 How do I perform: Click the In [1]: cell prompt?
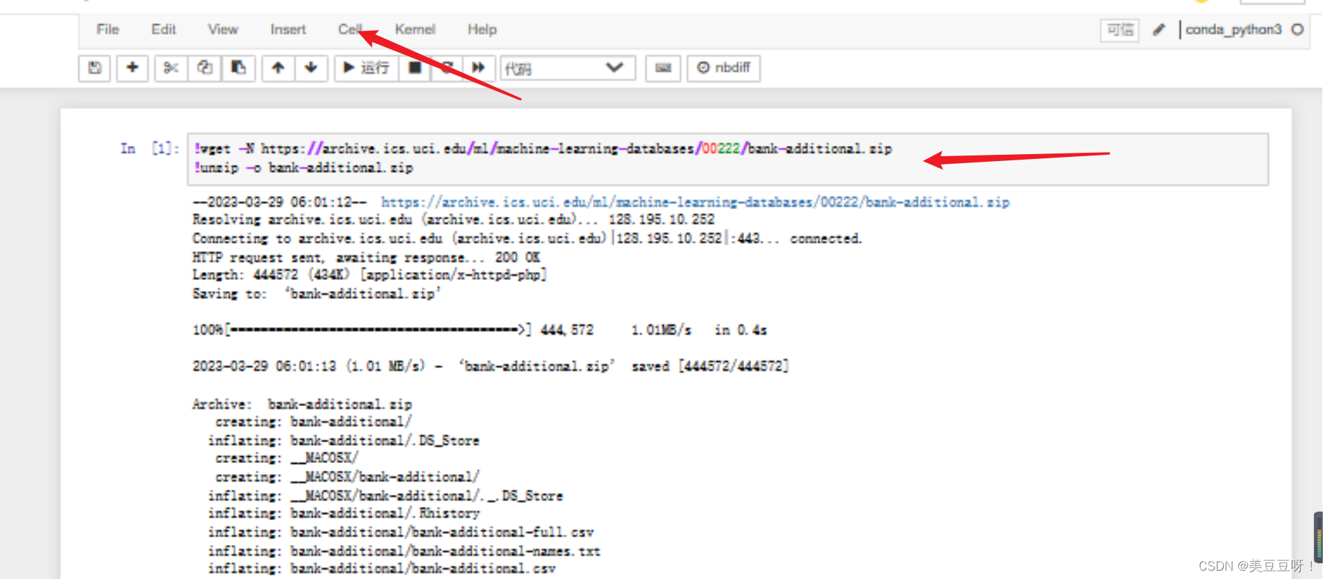pyautogui.click(x=150, y=149)
